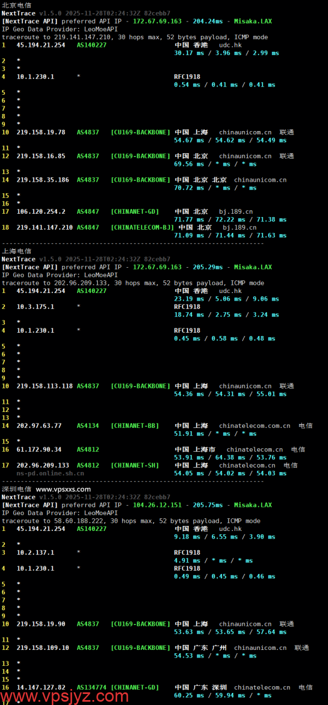The image size is (328, 705).
Task: Click the traceroute to 58.60.188.222 line
Action: point(131,520)
